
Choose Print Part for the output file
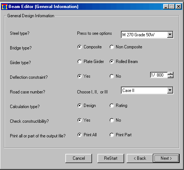(x=120, y=135)
